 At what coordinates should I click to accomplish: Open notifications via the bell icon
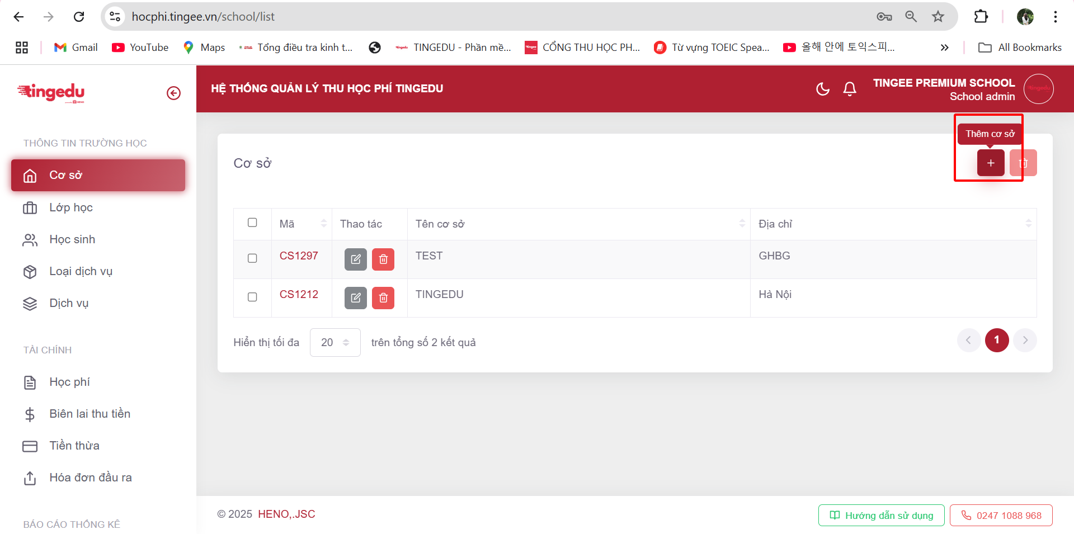(x=850, y=89)
